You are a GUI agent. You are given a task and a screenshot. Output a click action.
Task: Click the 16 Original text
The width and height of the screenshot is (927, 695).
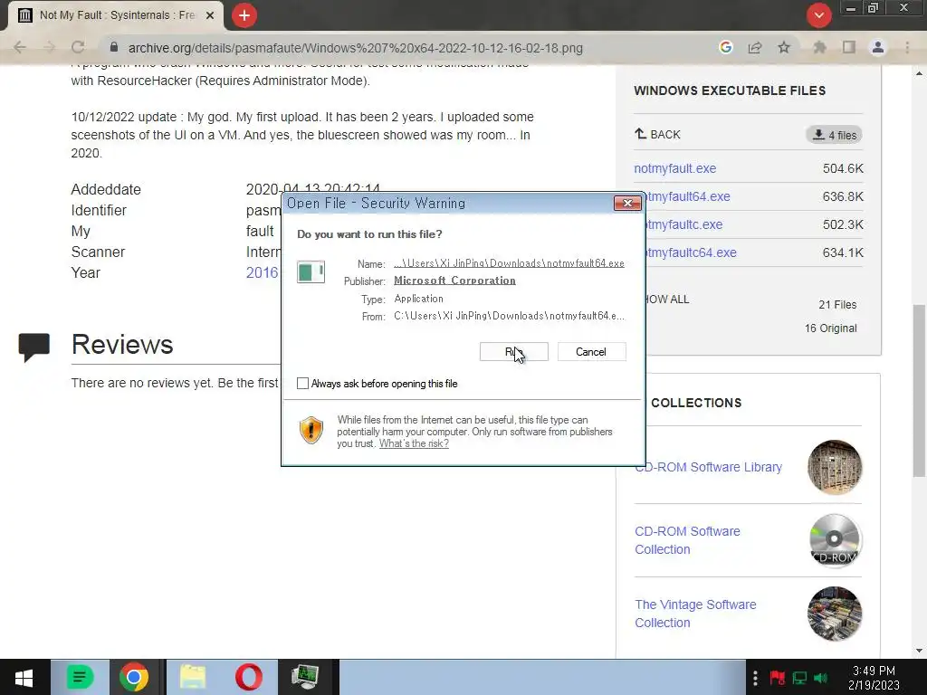pos(831,328)
